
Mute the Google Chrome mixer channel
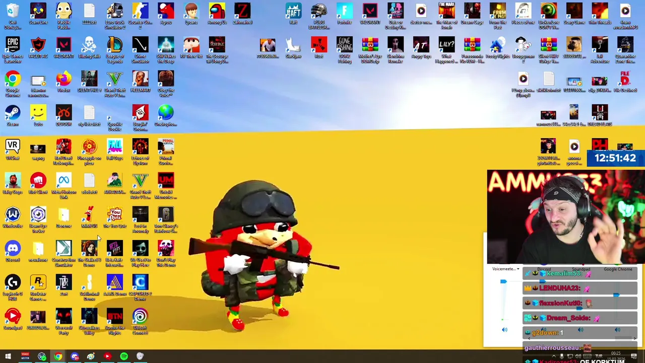(618, 330)
